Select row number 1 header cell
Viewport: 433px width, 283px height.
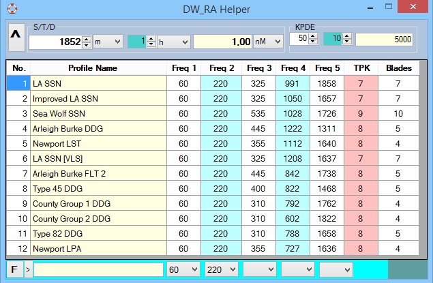18,83
